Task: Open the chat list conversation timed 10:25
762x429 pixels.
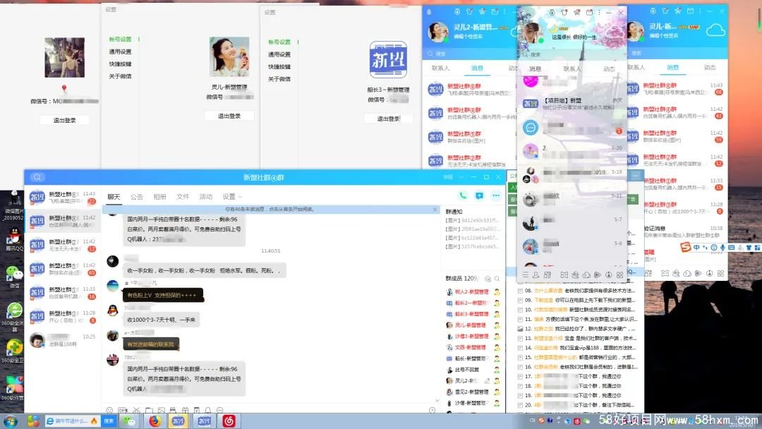Action: 63,340
